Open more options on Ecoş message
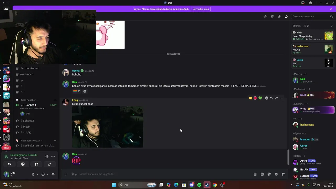The image size is (336, 189). click(281, 98)
